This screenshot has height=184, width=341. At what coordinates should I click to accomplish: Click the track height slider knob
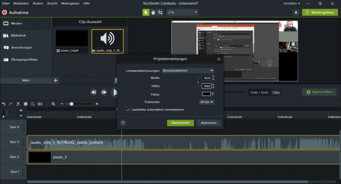[3, 117]
